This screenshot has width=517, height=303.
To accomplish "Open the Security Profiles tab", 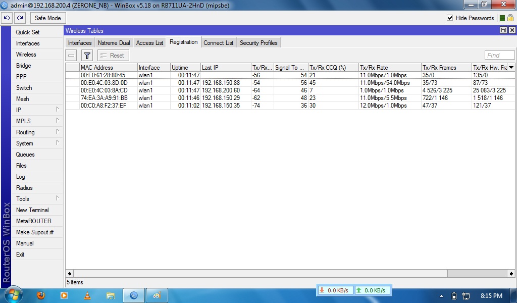I will point(258,43).
